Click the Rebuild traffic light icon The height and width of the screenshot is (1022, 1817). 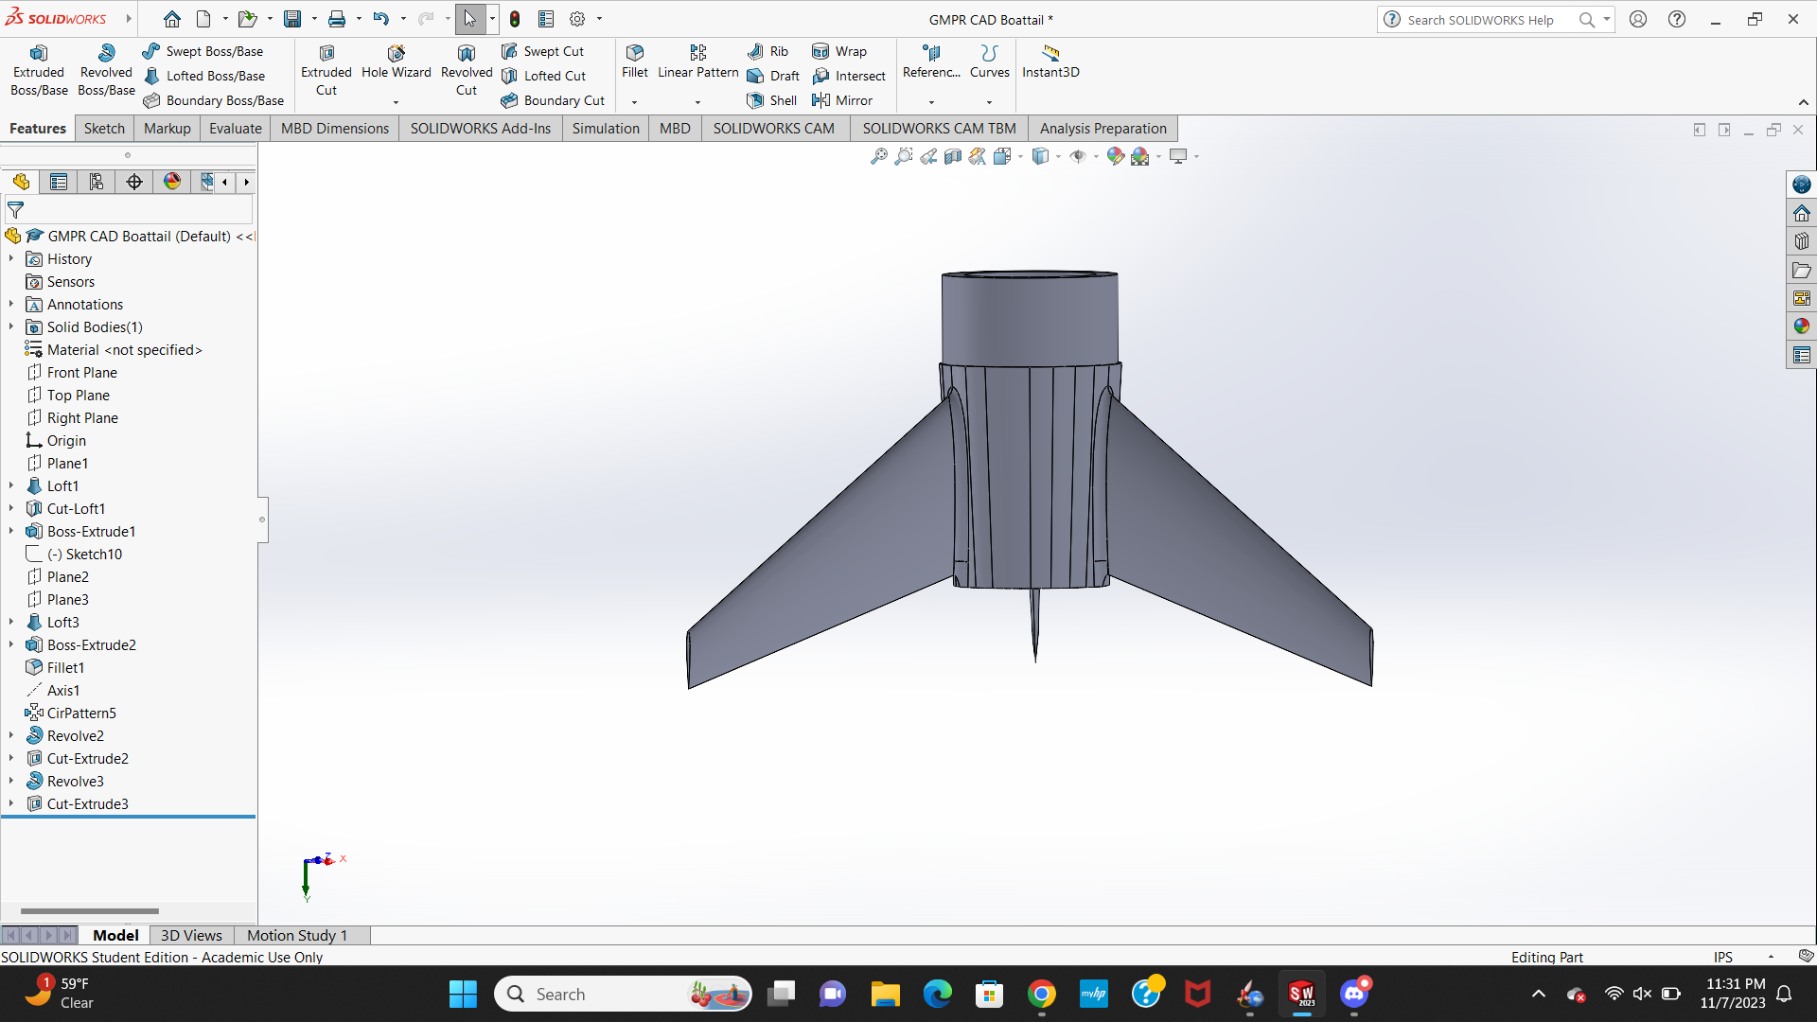(515, 19)
